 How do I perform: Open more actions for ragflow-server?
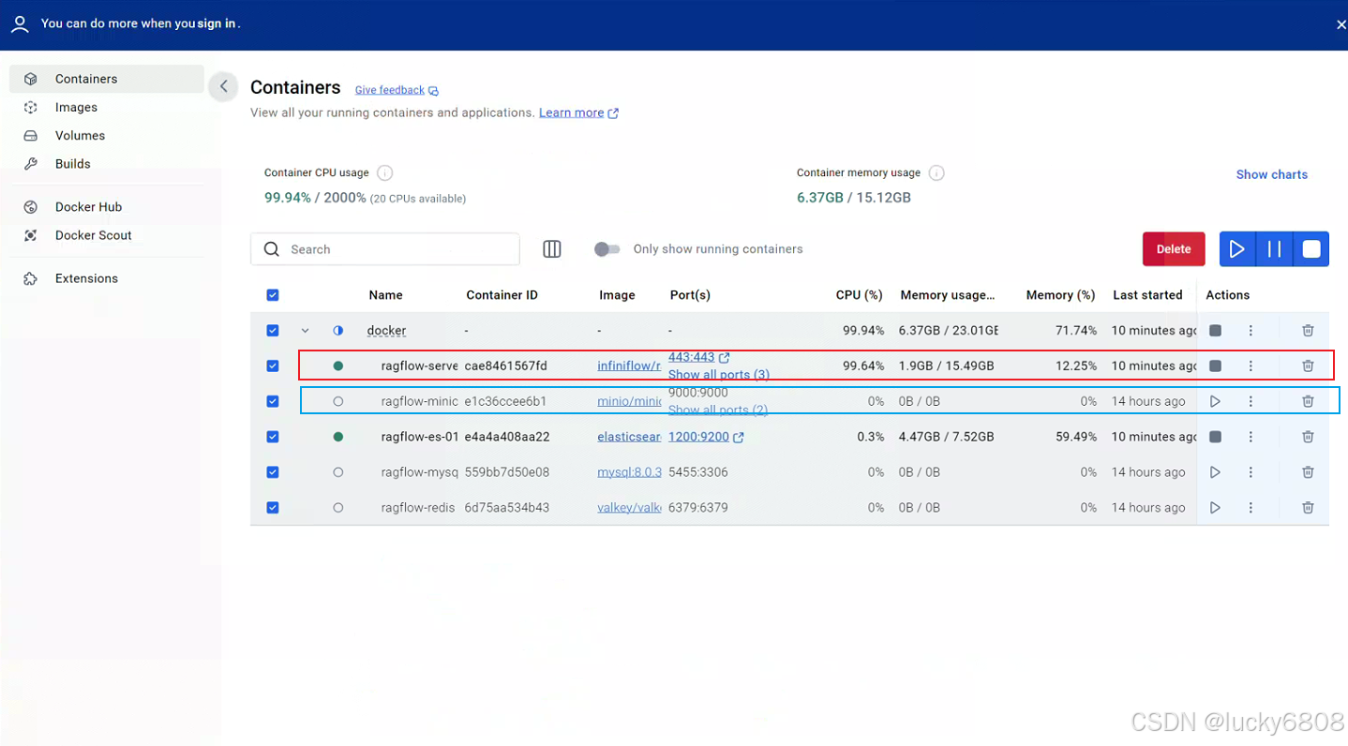pos(1251,366)
